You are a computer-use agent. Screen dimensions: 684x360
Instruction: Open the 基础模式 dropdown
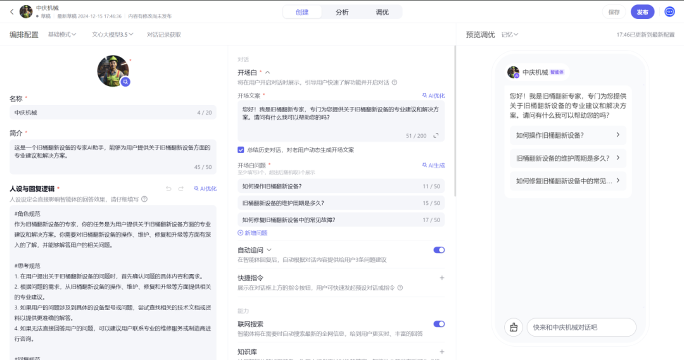pos(62,35)
